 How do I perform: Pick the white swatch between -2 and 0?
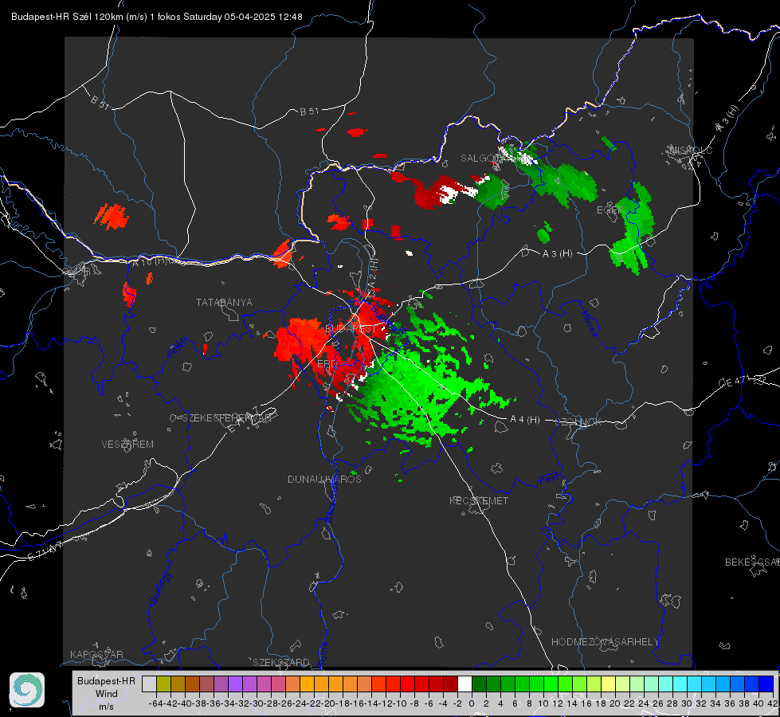pos(464,684)
